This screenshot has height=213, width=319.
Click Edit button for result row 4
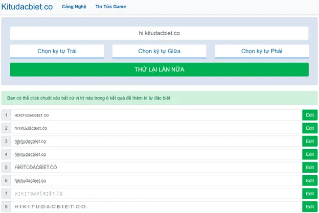(x=309, y=154)
